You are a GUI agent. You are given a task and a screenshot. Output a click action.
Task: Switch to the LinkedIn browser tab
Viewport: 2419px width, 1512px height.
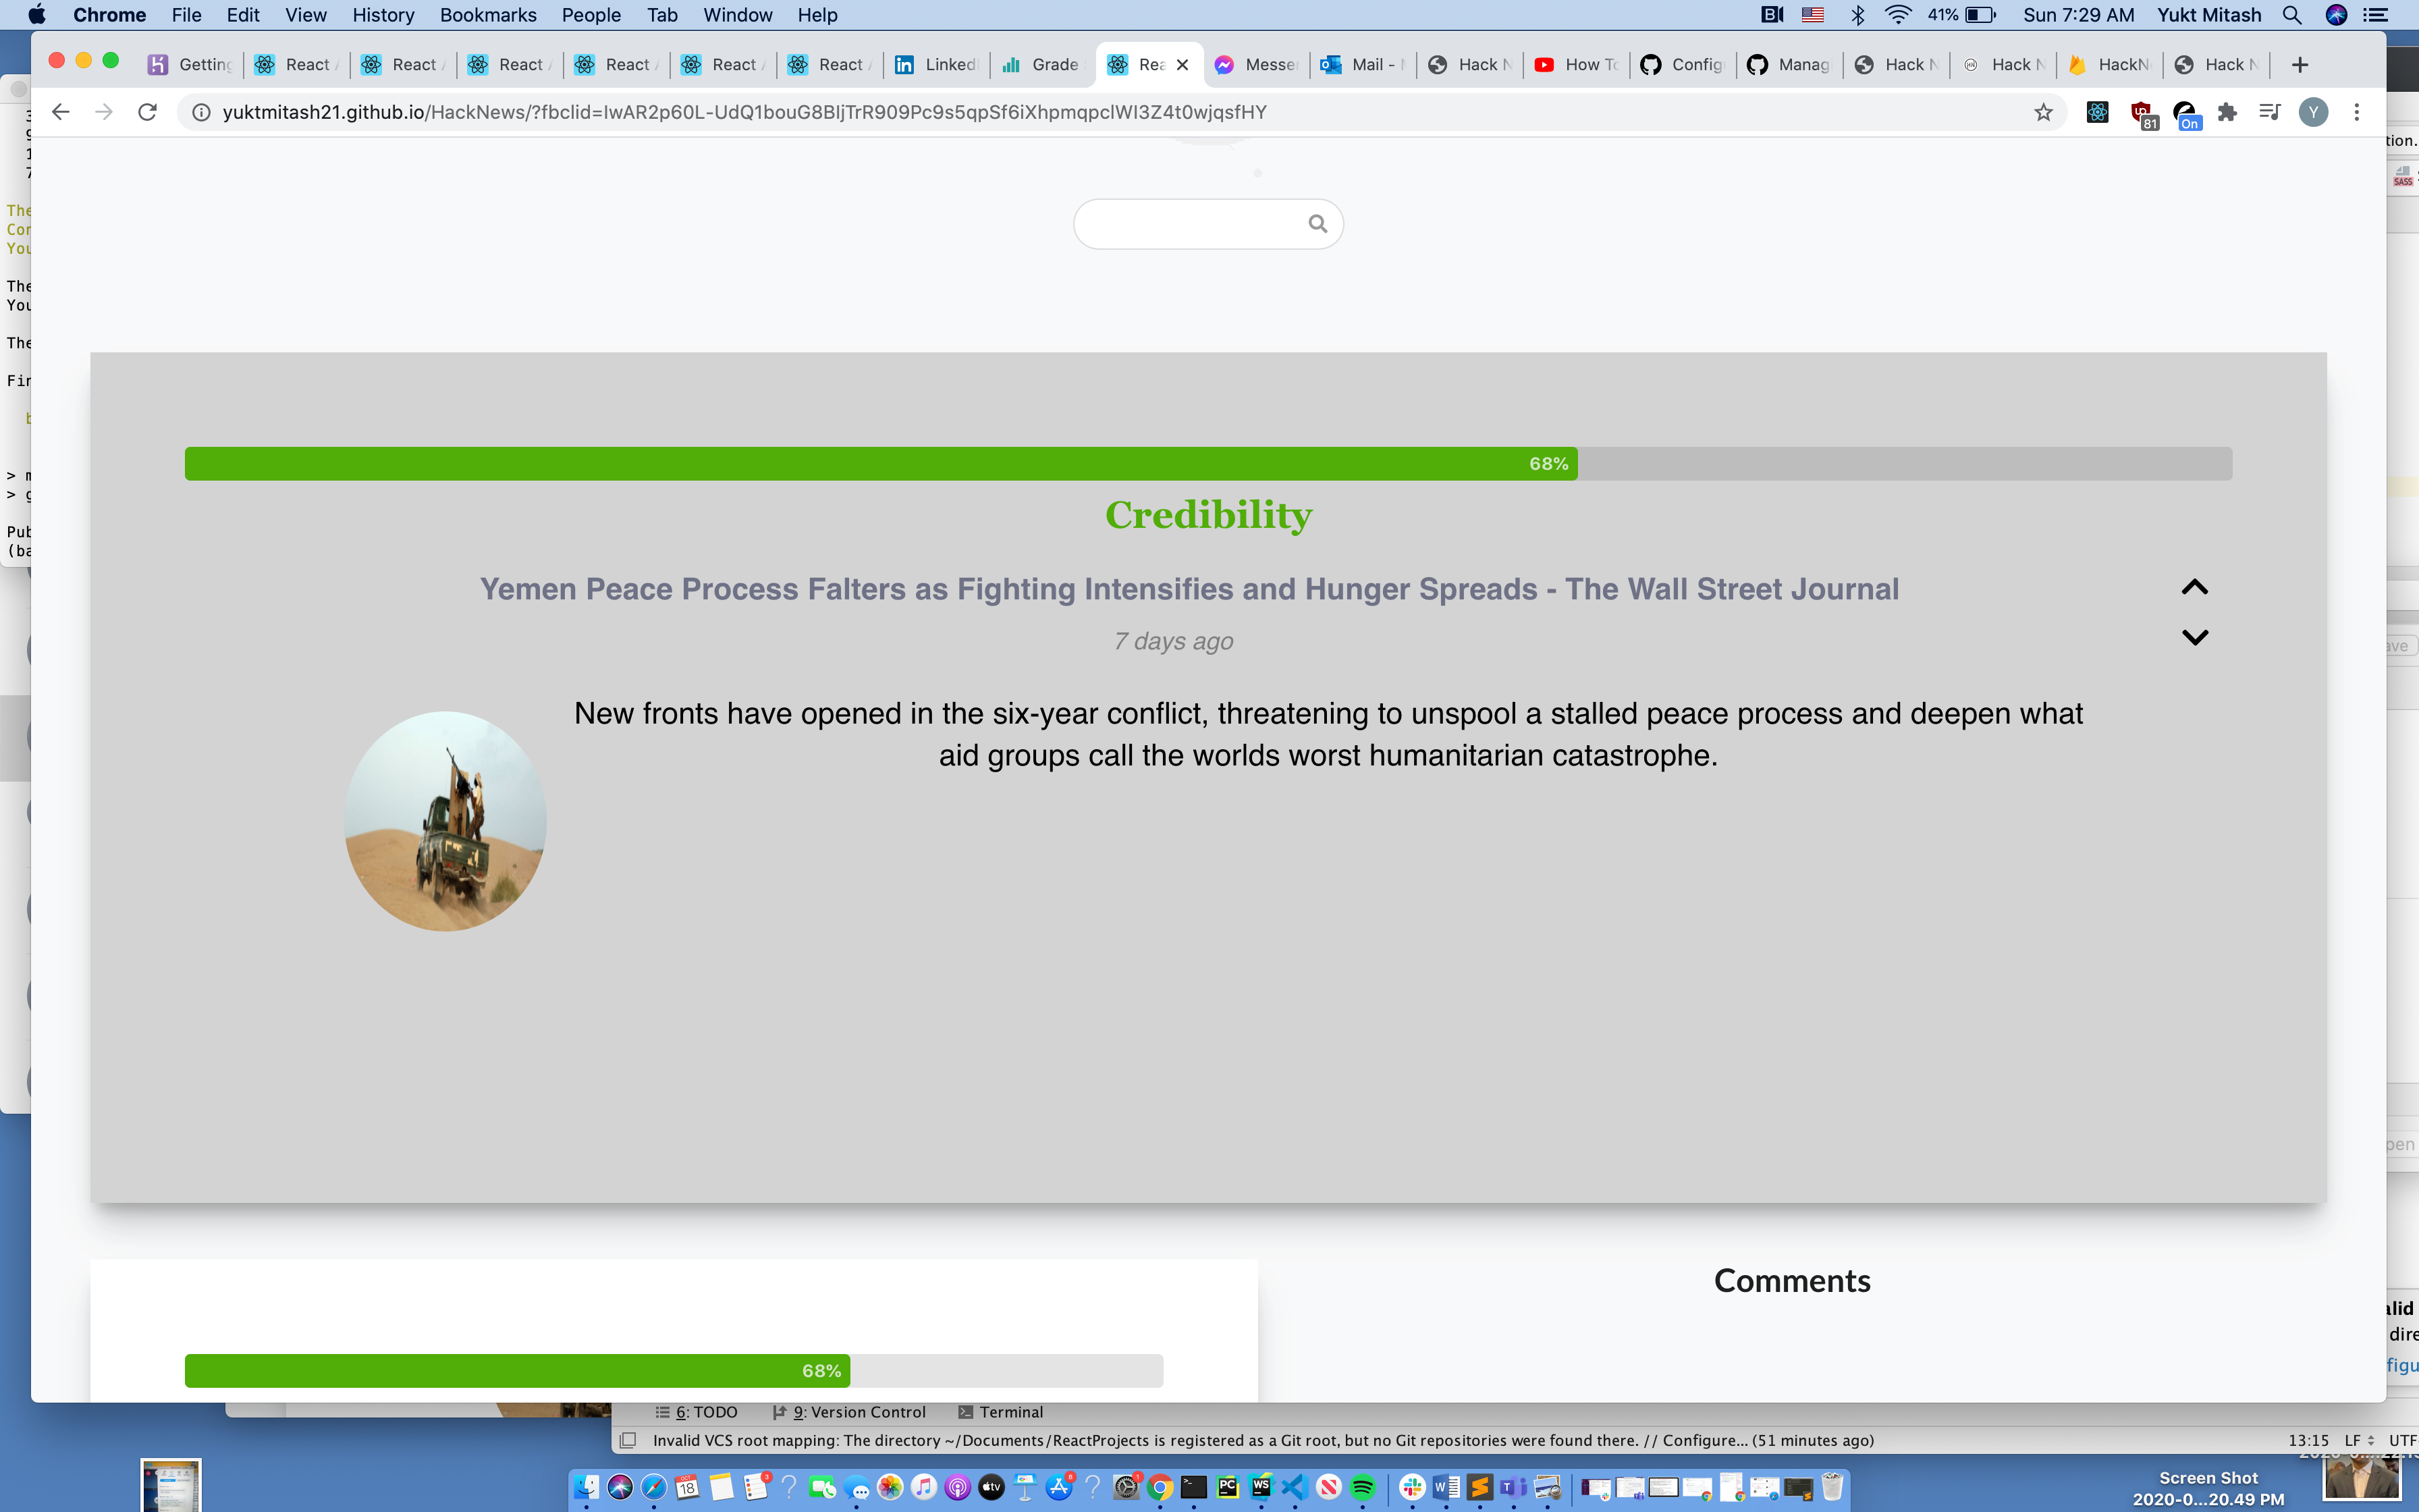pos(937,65)
